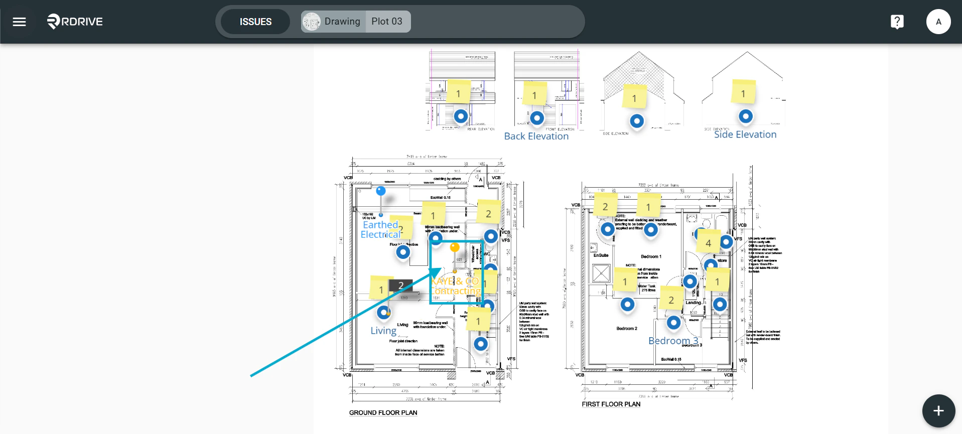Select the Earthed Electrical light blue pin
The width and height of the screenshot is (962, 434).
381,191
